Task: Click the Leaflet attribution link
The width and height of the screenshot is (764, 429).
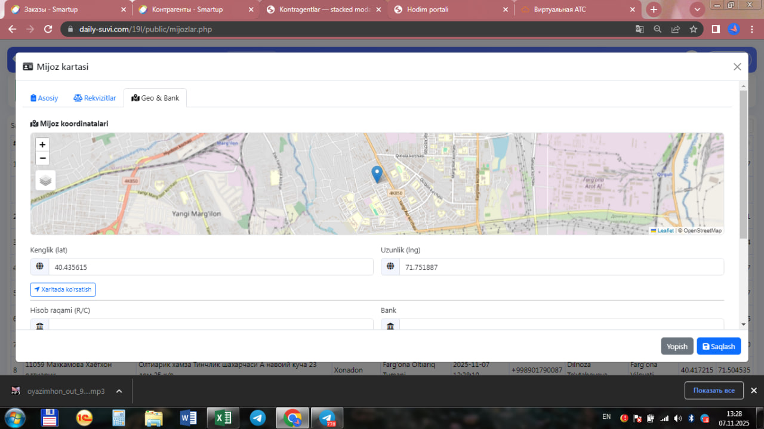Action: pos(665,230)
